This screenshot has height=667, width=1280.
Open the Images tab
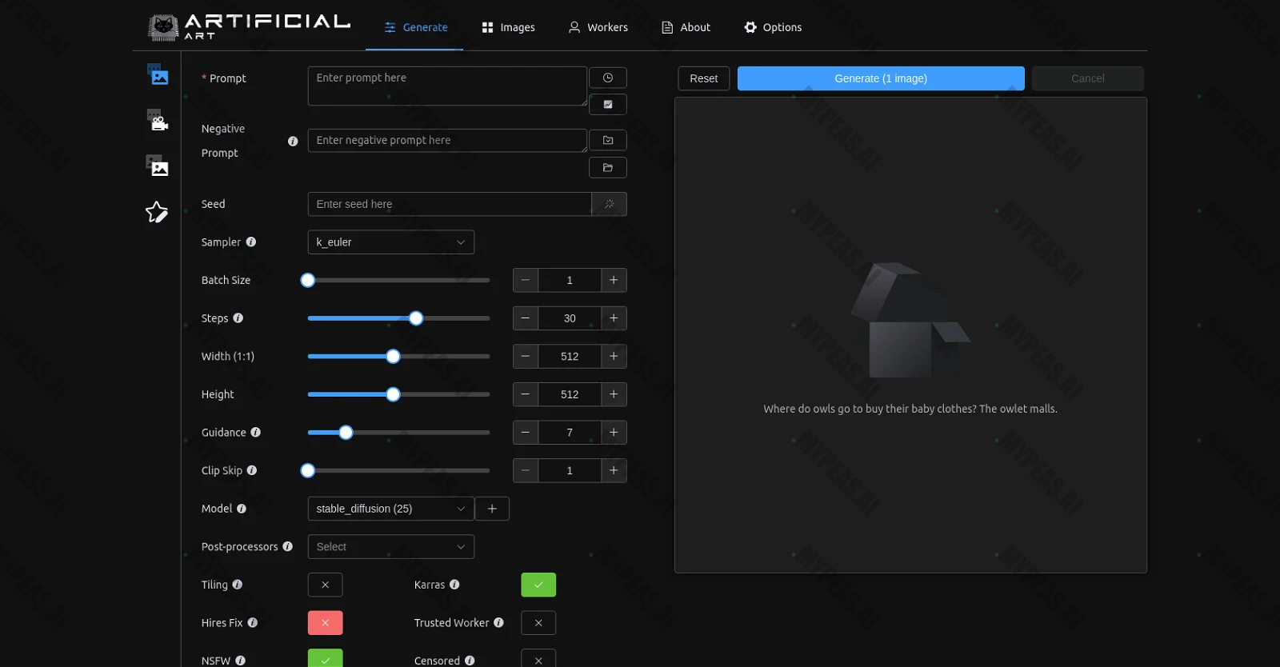click(508, 27)
